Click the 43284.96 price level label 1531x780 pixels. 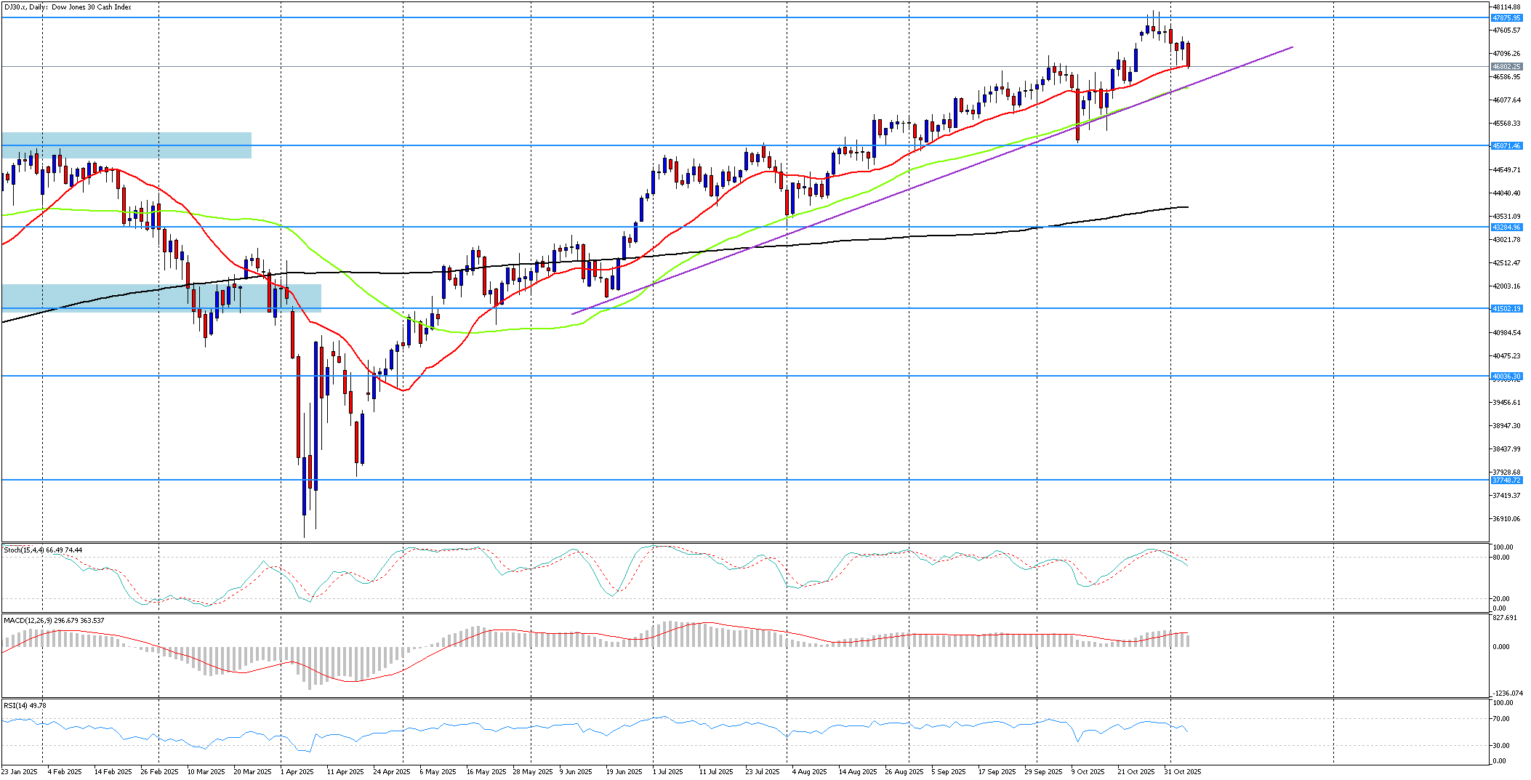[1506, 228]
